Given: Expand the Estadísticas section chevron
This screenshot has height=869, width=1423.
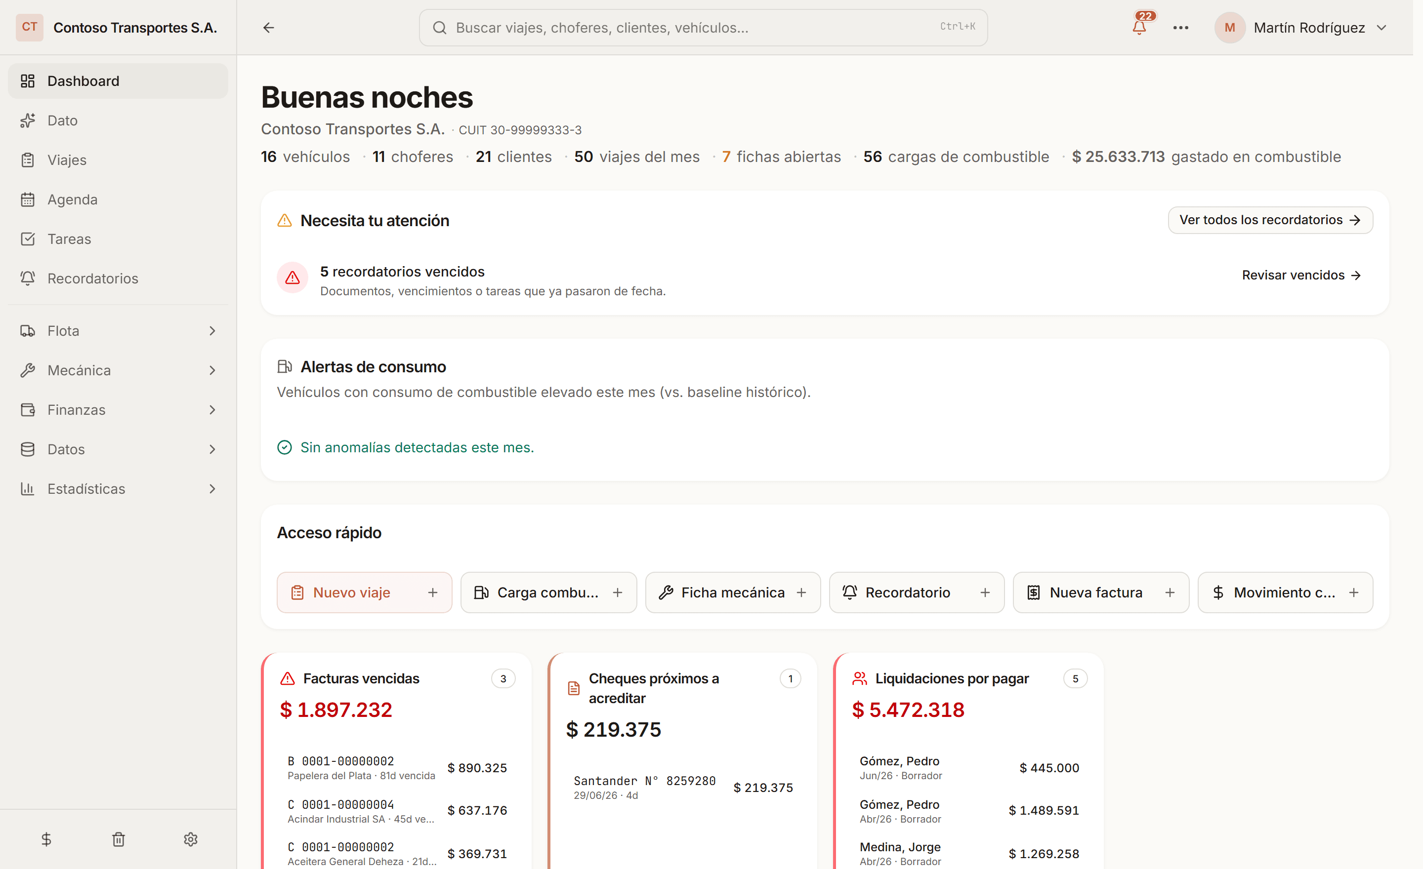Looking at the screenshot, I should (x=212, y=489).
